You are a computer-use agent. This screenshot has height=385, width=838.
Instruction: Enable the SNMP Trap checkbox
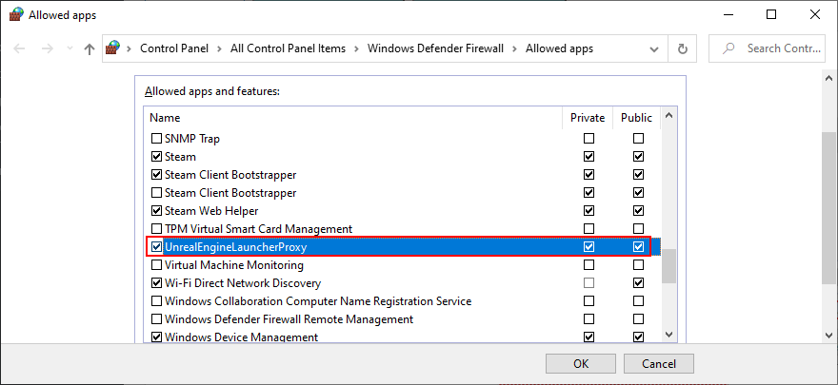pyautogui.click(x=156, y=139)
